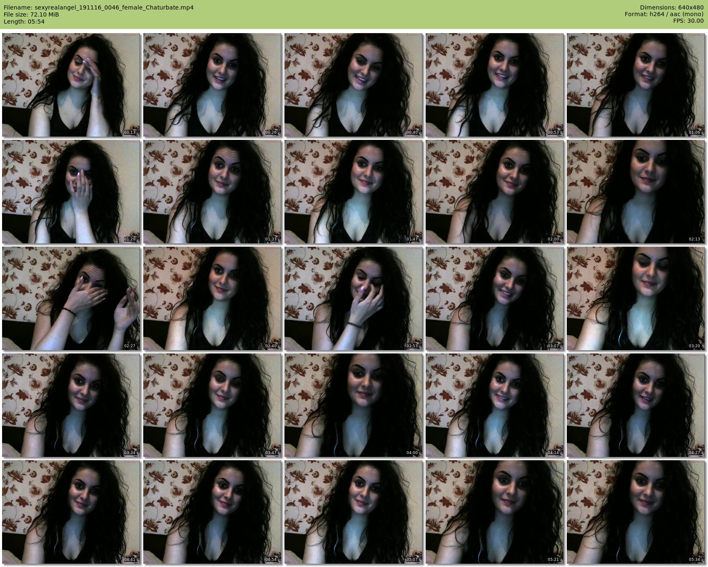Screen dimensions: 708x567
Task: Click the thumbnail at 03:20
Action: tap(636, 298)
